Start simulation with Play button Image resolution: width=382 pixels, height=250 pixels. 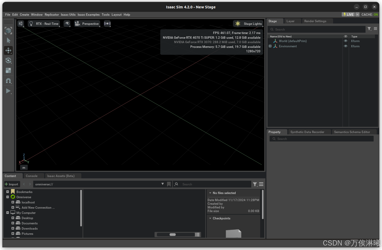pyautogui.click(x=8, y=91)
